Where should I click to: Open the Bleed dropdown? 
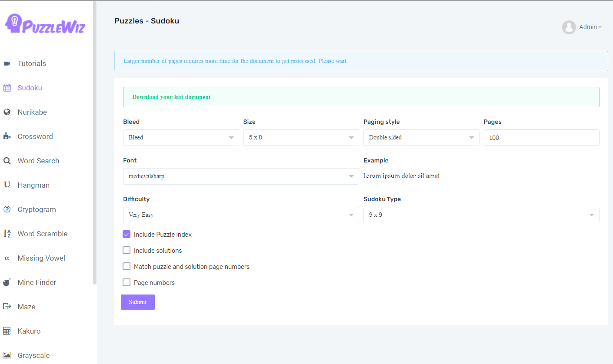181,138
